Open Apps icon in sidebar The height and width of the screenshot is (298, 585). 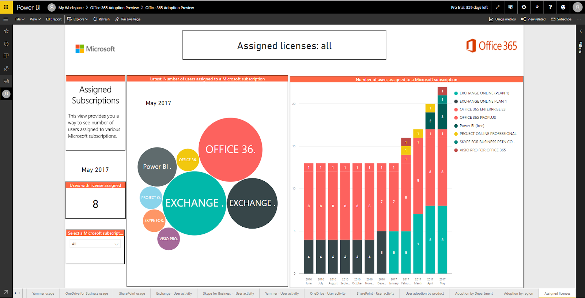tap(6, 56)
